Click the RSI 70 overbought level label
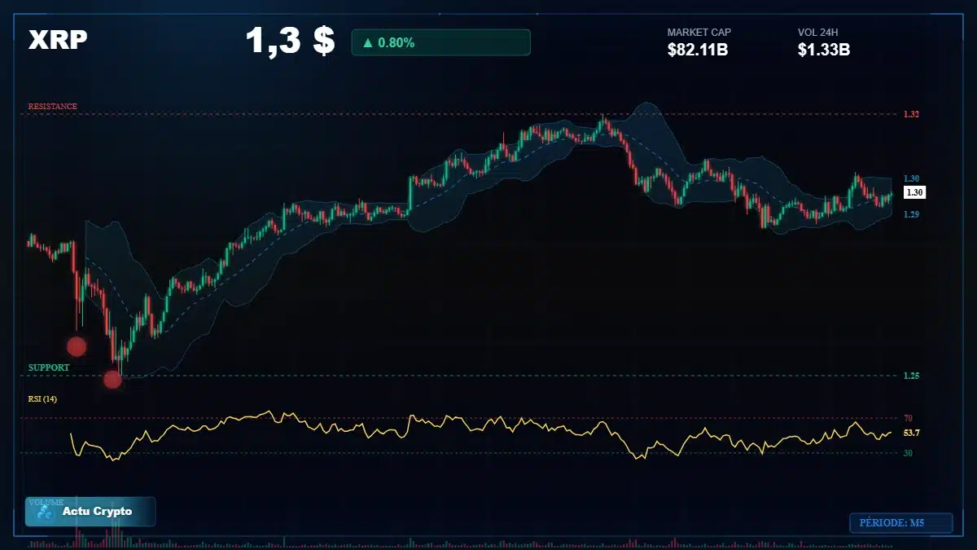Image resolution: width=977 pixels, height=550 pixels. point(908,418)
